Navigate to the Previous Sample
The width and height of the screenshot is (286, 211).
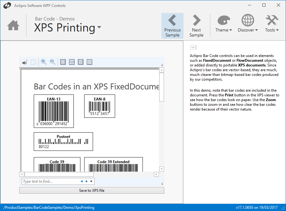(x=172, y=25)
